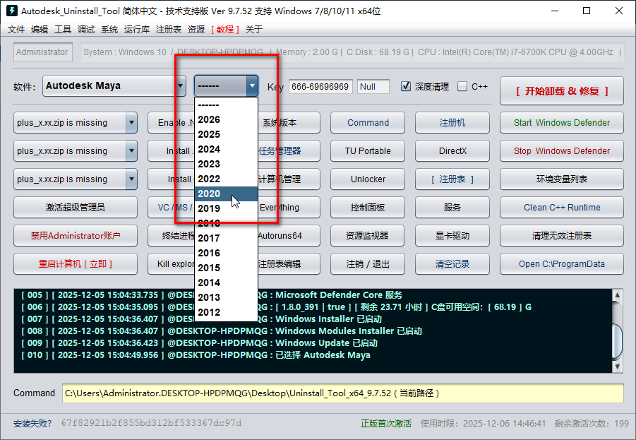This screenshot has width=636, height=440.
Task: Select 2024 in the version list
Action: tap(226, 149)
